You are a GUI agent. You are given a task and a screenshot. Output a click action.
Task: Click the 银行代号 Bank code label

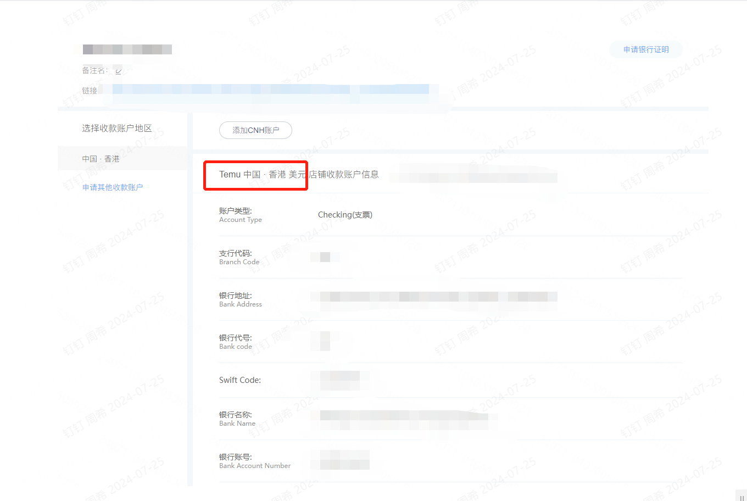[236, 342]
